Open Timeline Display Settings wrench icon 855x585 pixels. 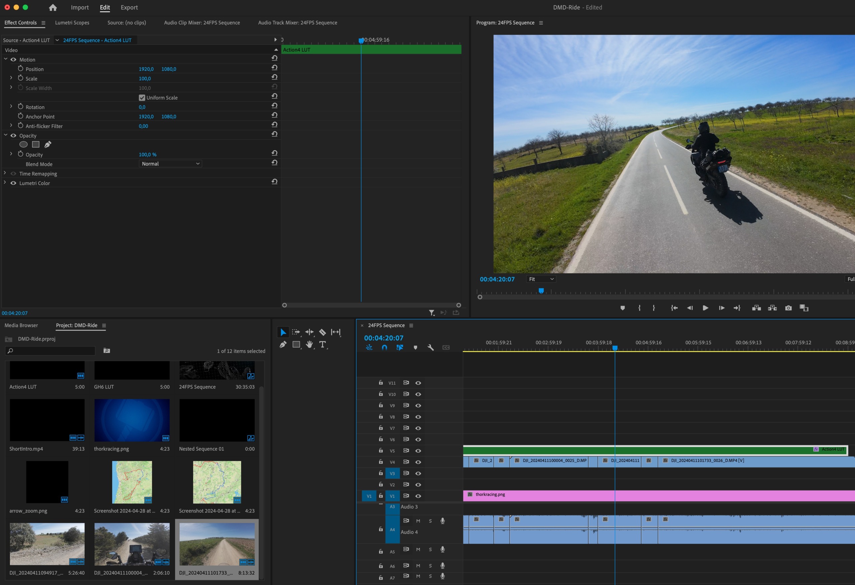[x=431, y=347]
